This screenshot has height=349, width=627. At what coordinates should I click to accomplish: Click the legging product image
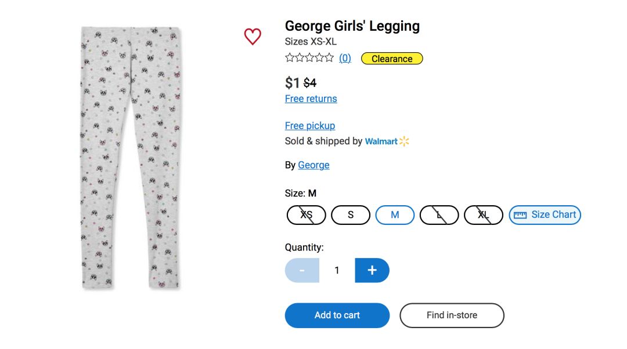pos(131,158)
